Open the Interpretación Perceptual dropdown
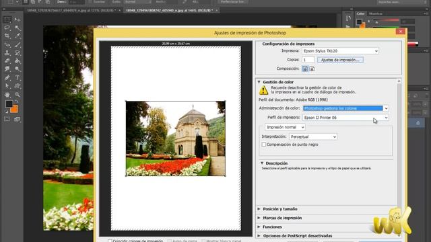The height and width of the screenshot is (242, 431). click(313, 136)
